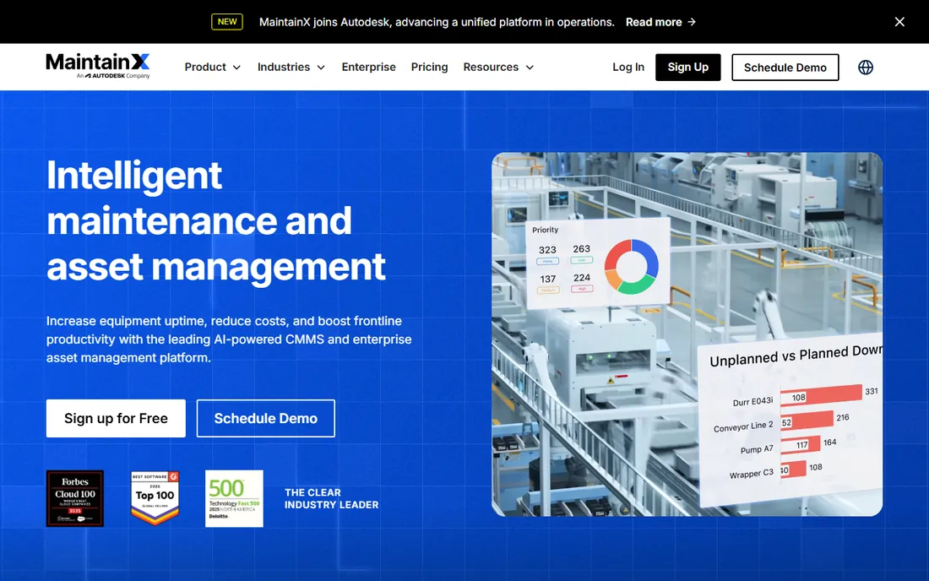Click the 224 priority count

point(582,278)
